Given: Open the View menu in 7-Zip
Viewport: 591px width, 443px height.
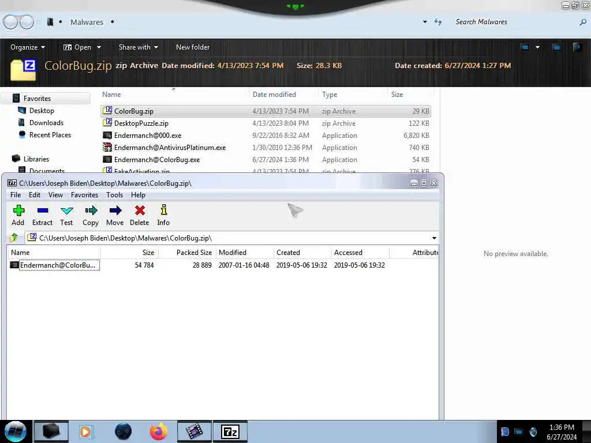Looking at the screenshot, I should 55,195.
